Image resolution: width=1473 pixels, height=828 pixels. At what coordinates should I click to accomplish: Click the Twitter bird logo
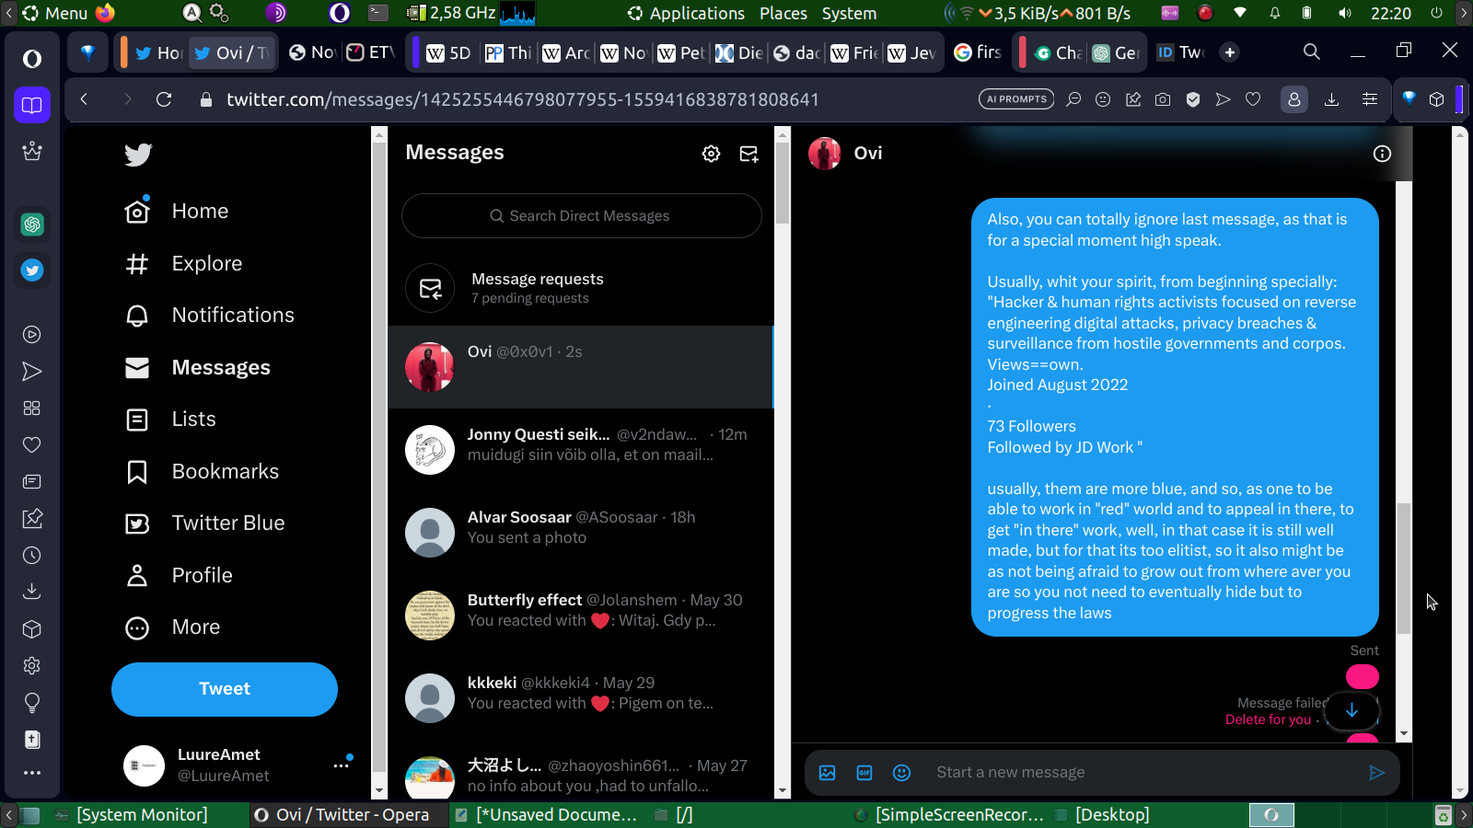tap(138, 155)
